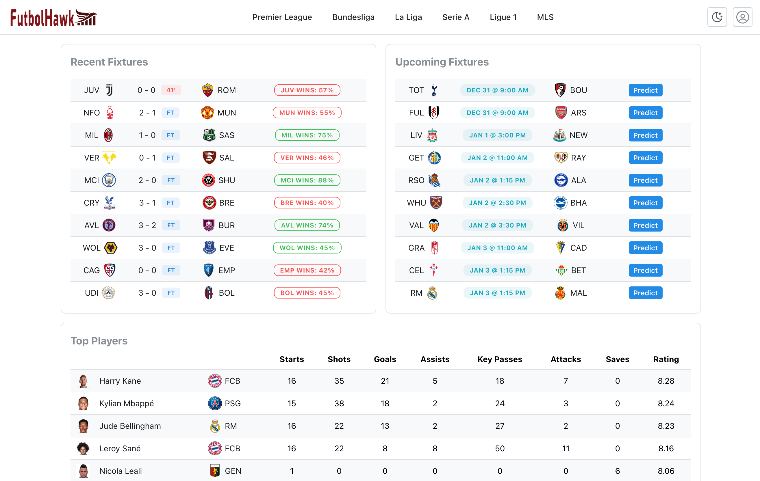Click the Manchester City crest
Image resolution: width=760 pixels, height=481 pixels.
[109, 180]
